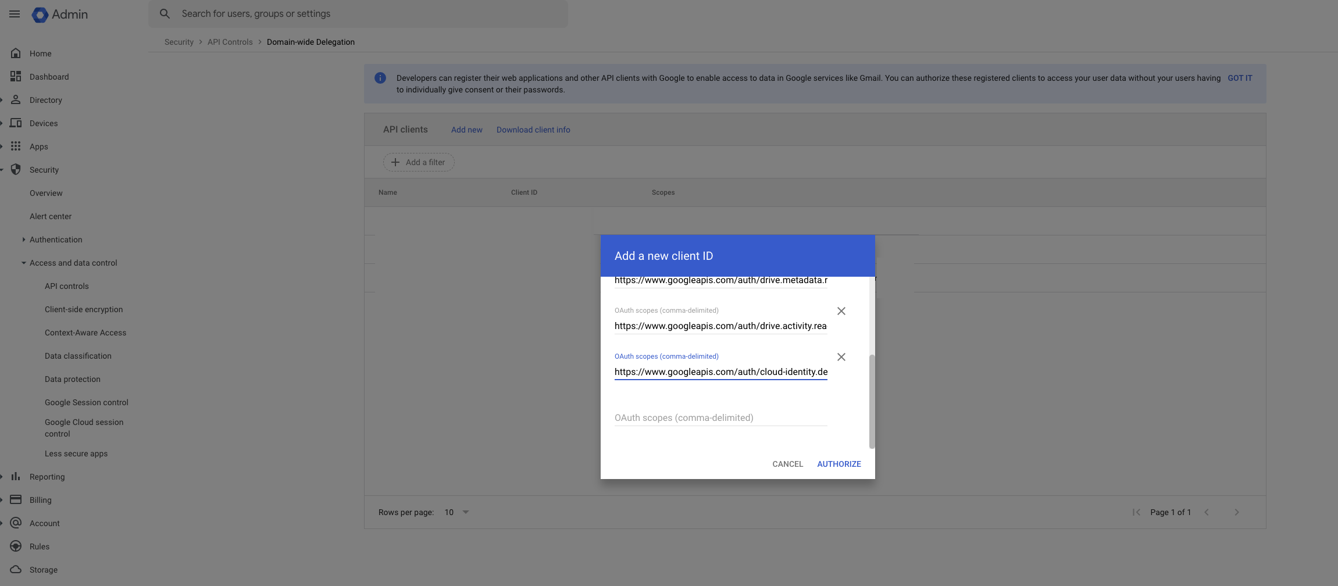This screenshot has width=1338, height=586.
Task: Select Context-Aware Access menu item
Action: [85, 333]
